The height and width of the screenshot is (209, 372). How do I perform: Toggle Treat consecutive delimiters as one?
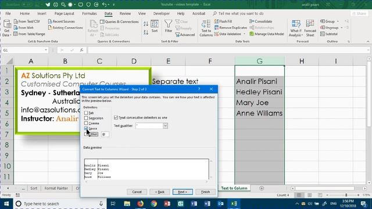[116, 117]
